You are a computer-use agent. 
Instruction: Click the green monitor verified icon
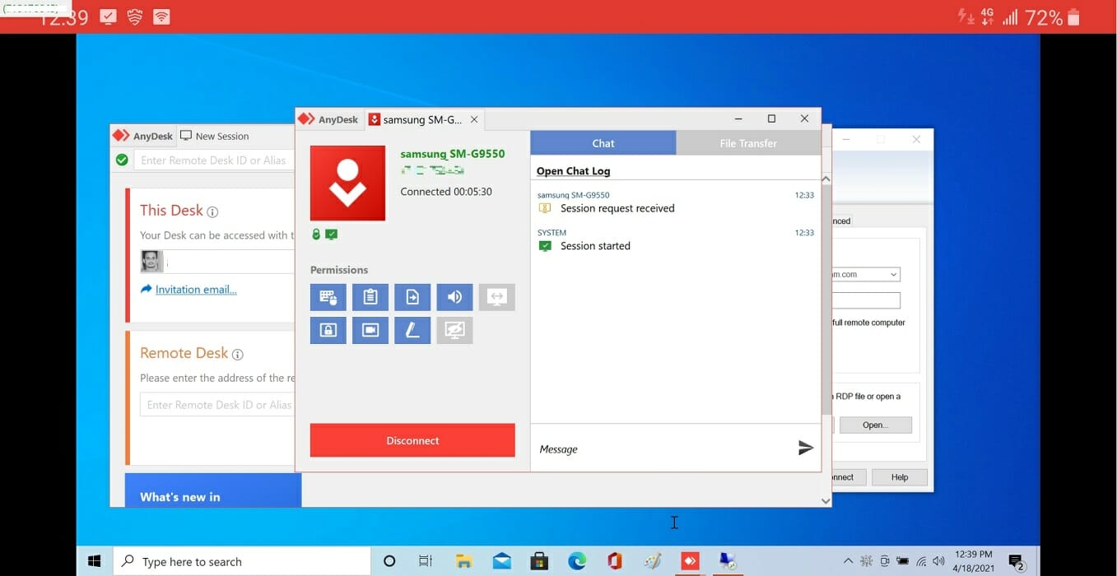click(x=331, y=235)
